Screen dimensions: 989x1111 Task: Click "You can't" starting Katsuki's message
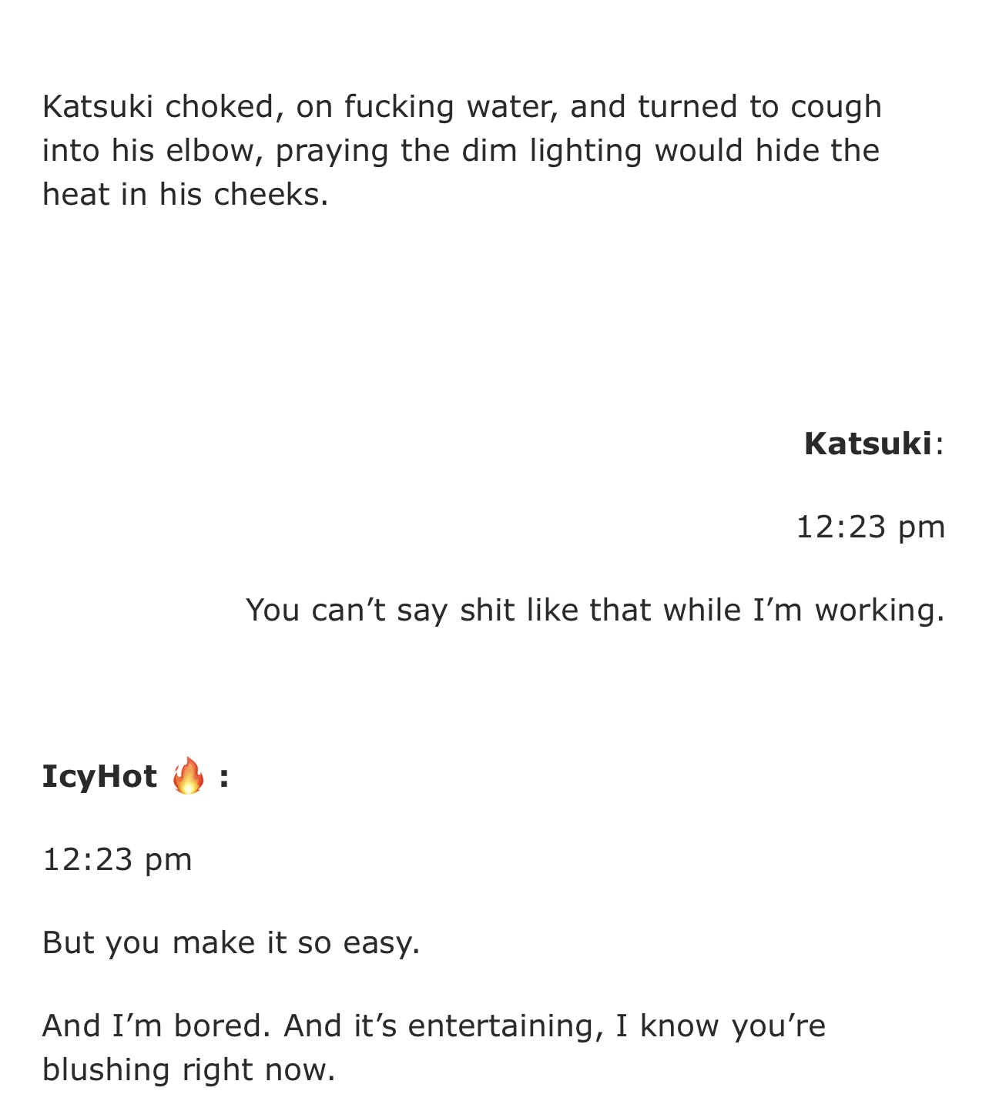point(315,610)
